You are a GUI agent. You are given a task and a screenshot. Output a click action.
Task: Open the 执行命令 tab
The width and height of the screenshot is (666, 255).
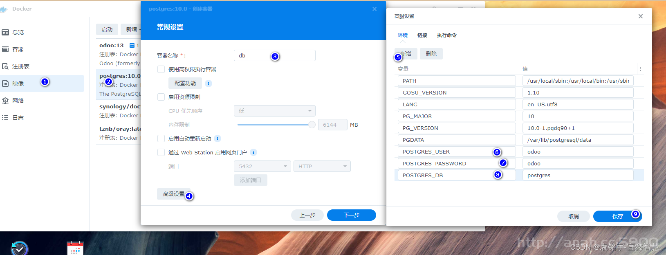point(447,35)
